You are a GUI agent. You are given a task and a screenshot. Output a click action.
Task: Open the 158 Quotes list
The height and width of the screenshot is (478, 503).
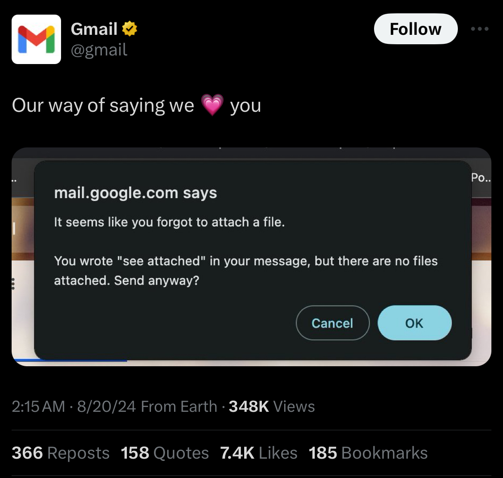click(x=165, y=453)
